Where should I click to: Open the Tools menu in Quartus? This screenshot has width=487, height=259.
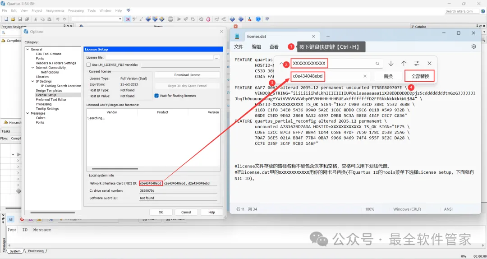(92, 10)
